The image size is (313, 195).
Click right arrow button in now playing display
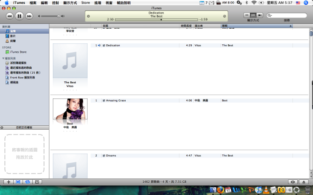click(x=224, y=16)
